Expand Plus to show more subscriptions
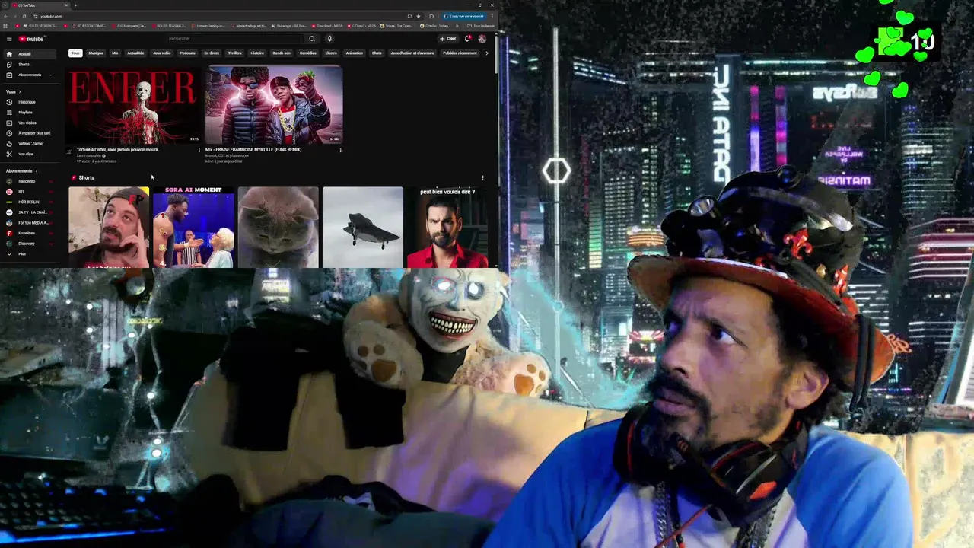This screenshot has width=974, height=548. point(28,253)
